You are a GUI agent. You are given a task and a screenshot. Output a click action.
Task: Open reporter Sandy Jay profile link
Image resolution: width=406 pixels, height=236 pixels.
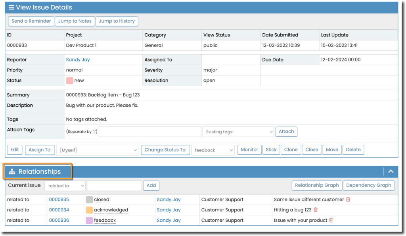(x=78, y=59)
